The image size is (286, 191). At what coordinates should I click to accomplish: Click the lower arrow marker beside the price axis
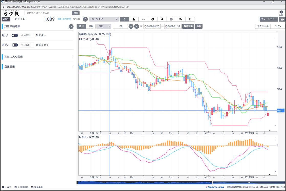[276, 125]
